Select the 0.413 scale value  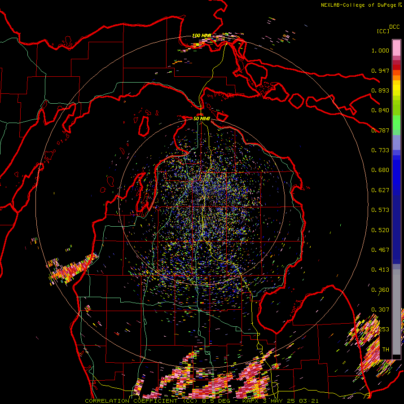[380, 270]
